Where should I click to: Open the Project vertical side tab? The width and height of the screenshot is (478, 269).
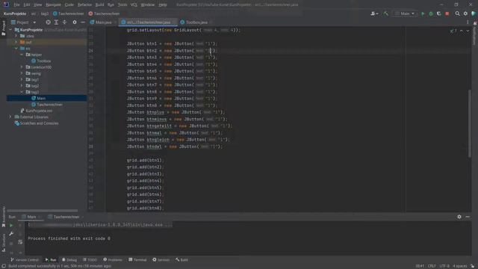pos(3,28)
